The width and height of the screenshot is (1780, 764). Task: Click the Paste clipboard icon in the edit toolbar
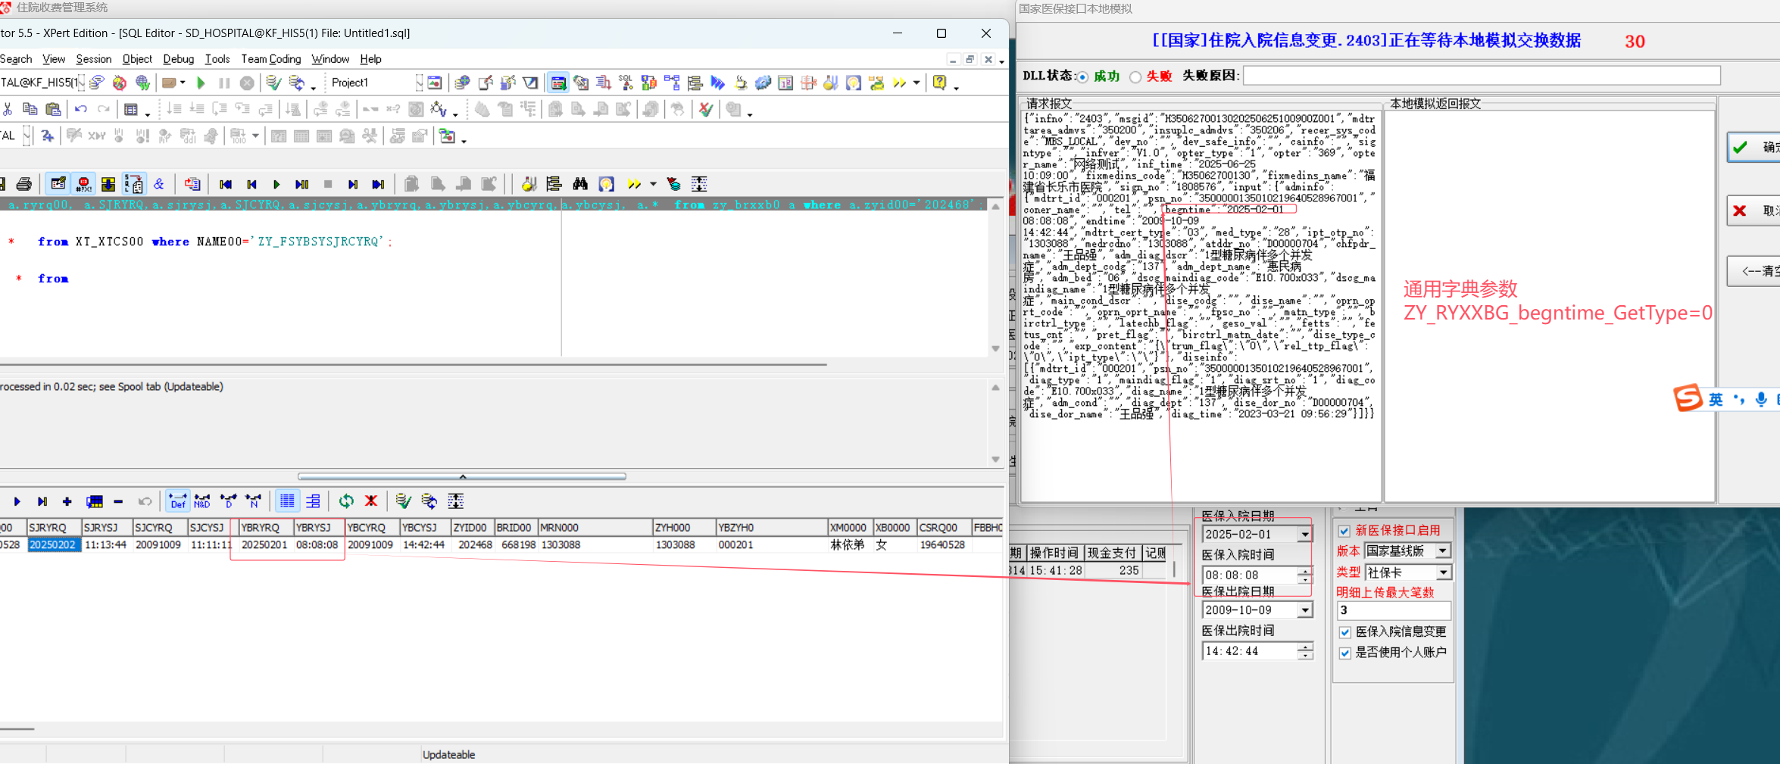point(53,109)
